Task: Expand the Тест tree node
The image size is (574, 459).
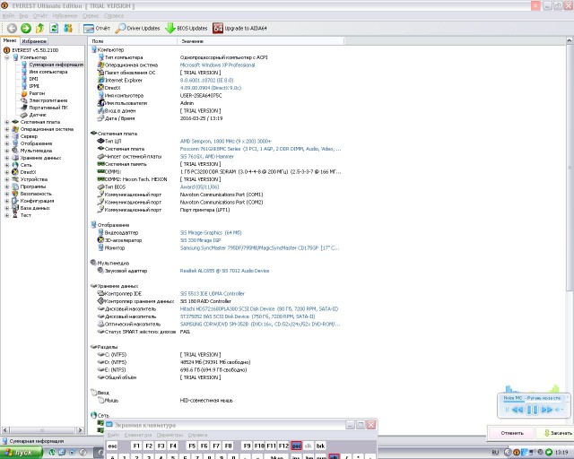Action: (6, 215)
